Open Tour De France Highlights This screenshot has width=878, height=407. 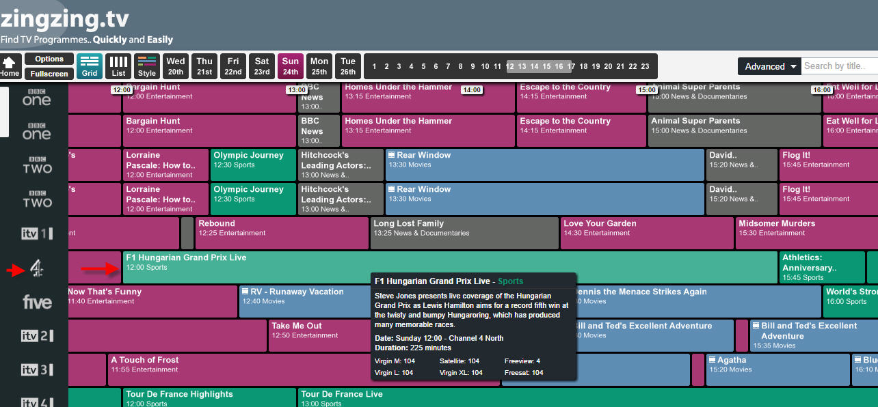tap(210, 397)
